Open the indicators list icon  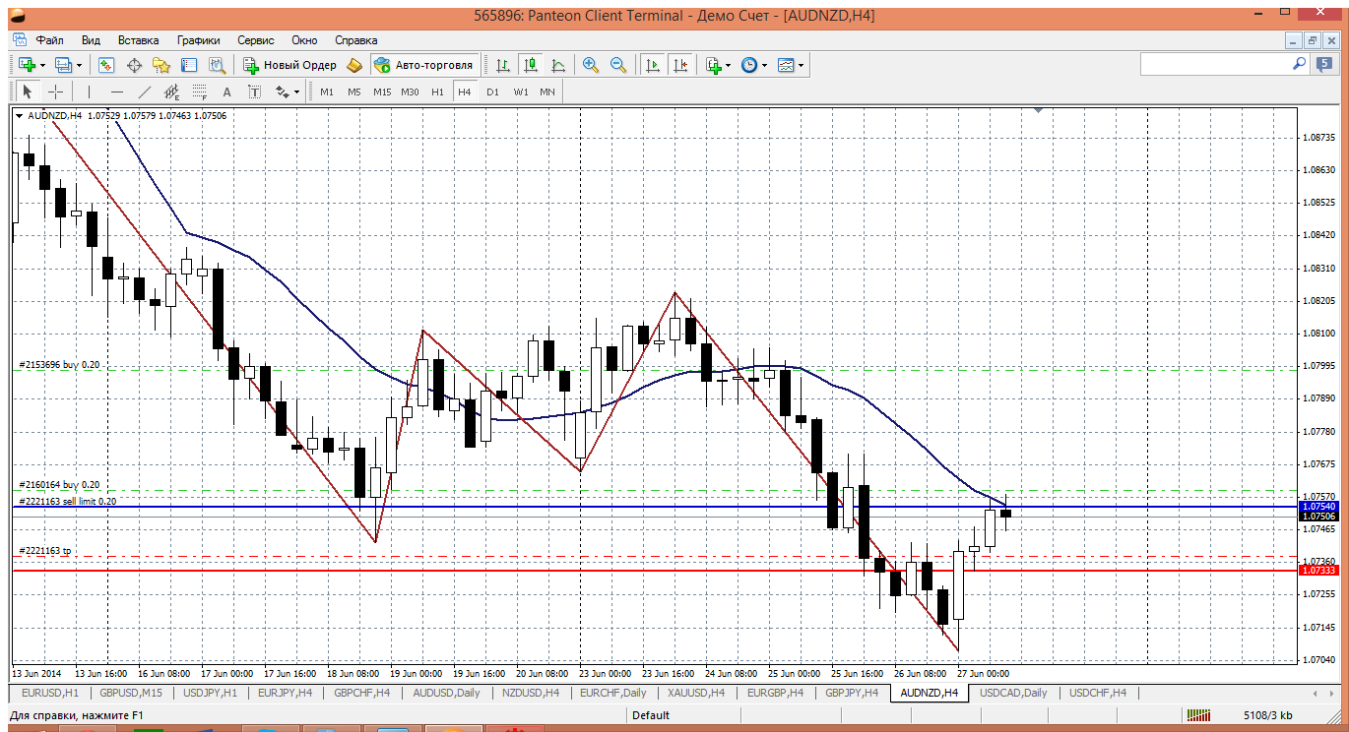coord(714,65)
